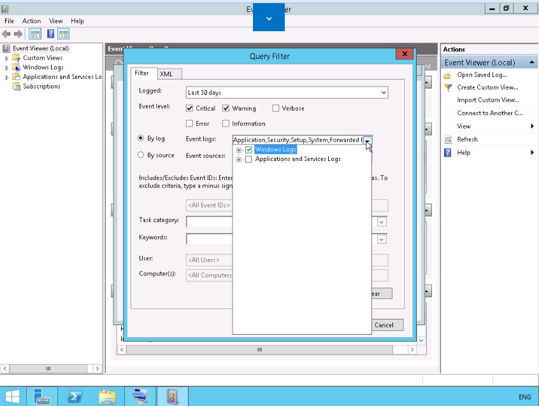
Task: Expand Windows Logs in the left tree
Action: click(6, 67)
